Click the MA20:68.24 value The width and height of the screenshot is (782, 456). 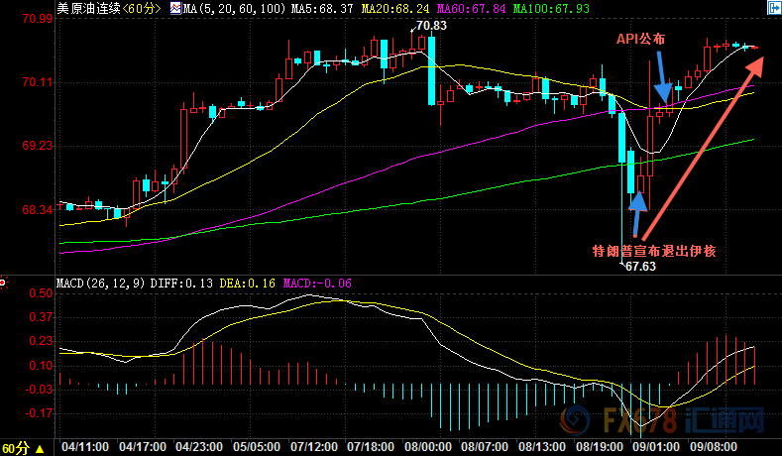(395, 9)
